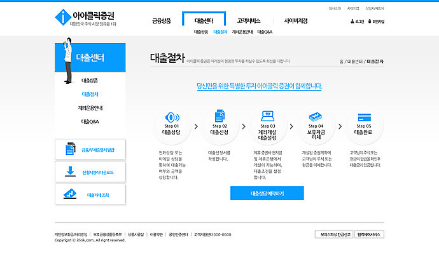Click the 공인인증센터 footer link

coord(178,235)
